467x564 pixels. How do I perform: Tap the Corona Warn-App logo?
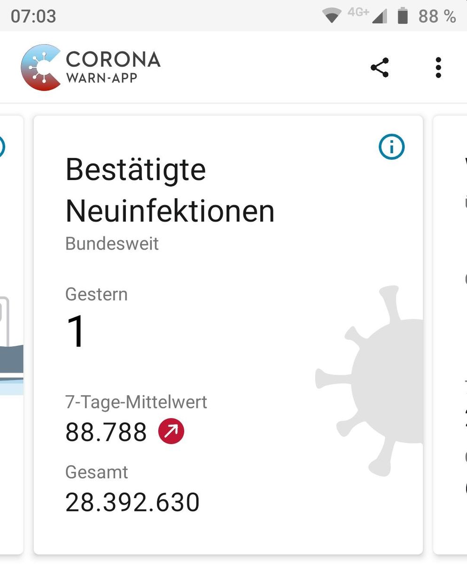tap(41, 67)
